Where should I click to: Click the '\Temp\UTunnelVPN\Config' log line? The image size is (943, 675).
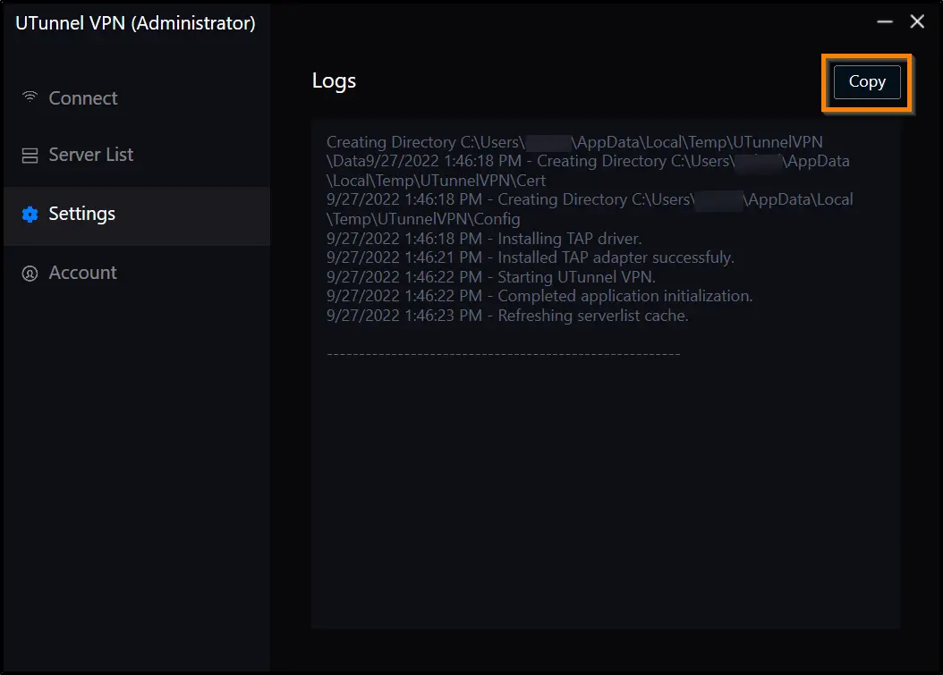tap(423, 219)
